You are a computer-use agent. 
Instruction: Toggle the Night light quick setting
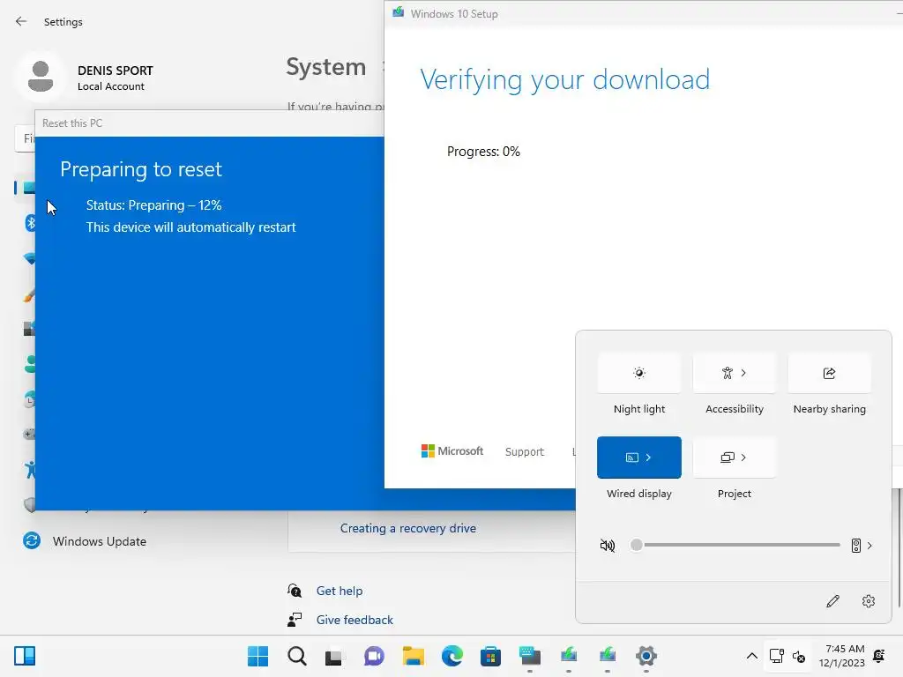[638, 373]
